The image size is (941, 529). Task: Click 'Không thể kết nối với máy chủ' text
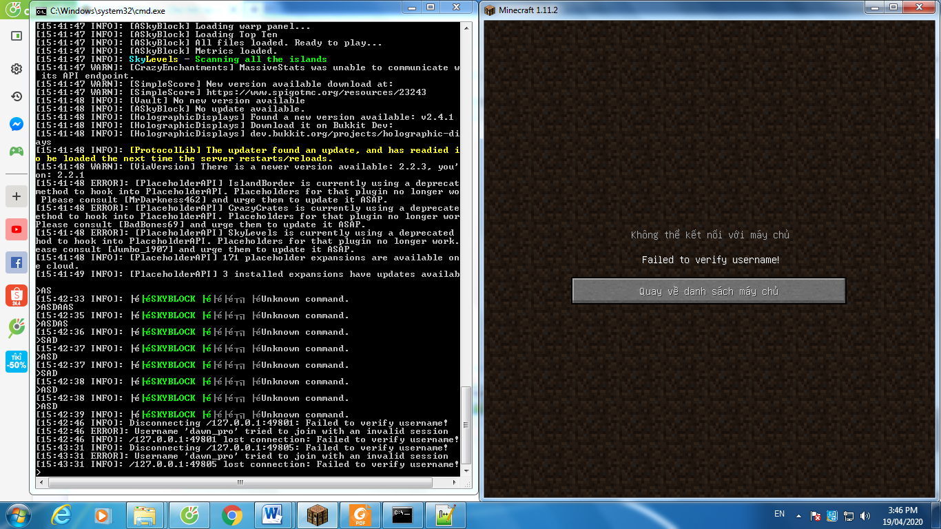710,235
